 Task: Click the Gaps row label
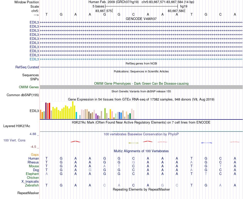(35, 155)
